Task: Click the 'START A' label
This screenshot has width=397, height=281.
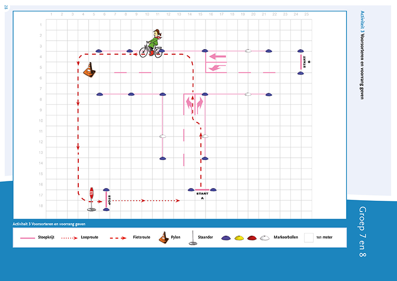Action: pyautogui.click(x=202, y=196)
